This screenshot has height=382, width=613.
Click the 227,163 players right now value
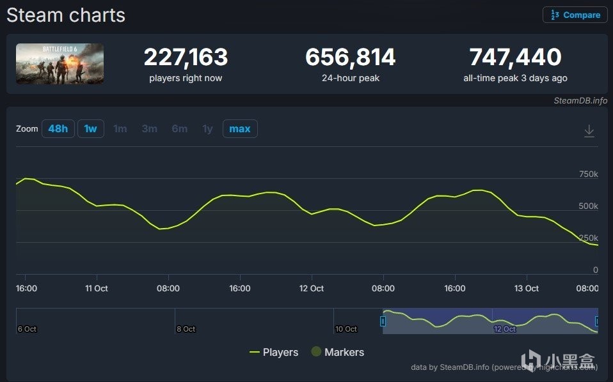click(186, 57)
